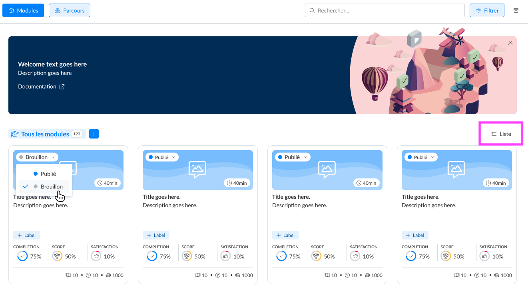Click the score trophy icon on second card

tap(187, 256)
